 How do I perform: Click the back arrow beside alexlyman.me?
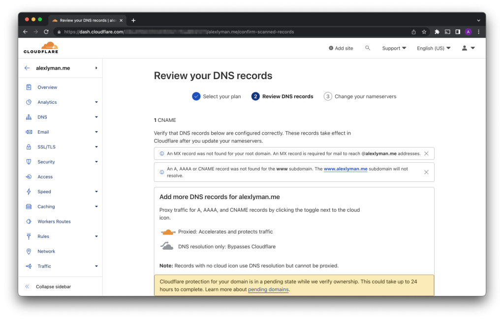(27, 68)
